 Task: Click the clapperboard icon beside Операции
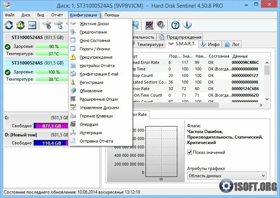coord(73,124)
